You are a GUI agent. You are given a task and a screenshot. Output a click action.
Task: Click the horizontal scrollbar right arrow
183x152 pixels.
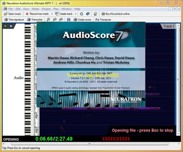179,144
